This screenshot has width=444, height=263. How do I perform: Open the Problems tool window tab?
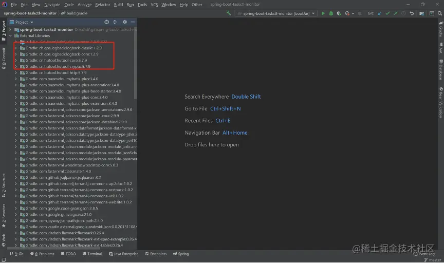click(x=42, y=254)
